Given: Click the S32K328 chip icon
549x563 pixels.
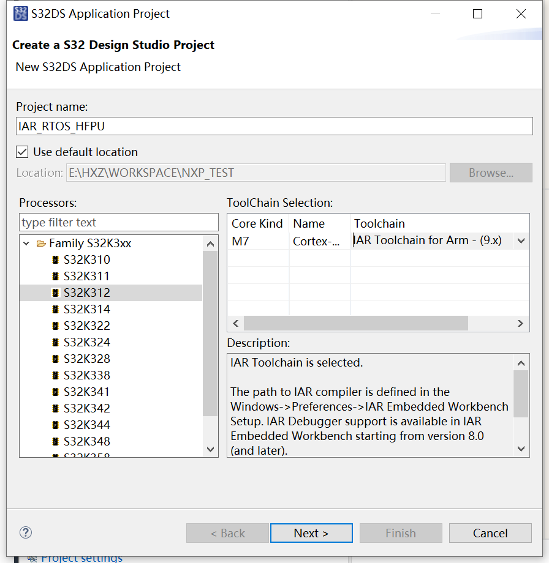Looking at the screenshot, I should [56, 359].
